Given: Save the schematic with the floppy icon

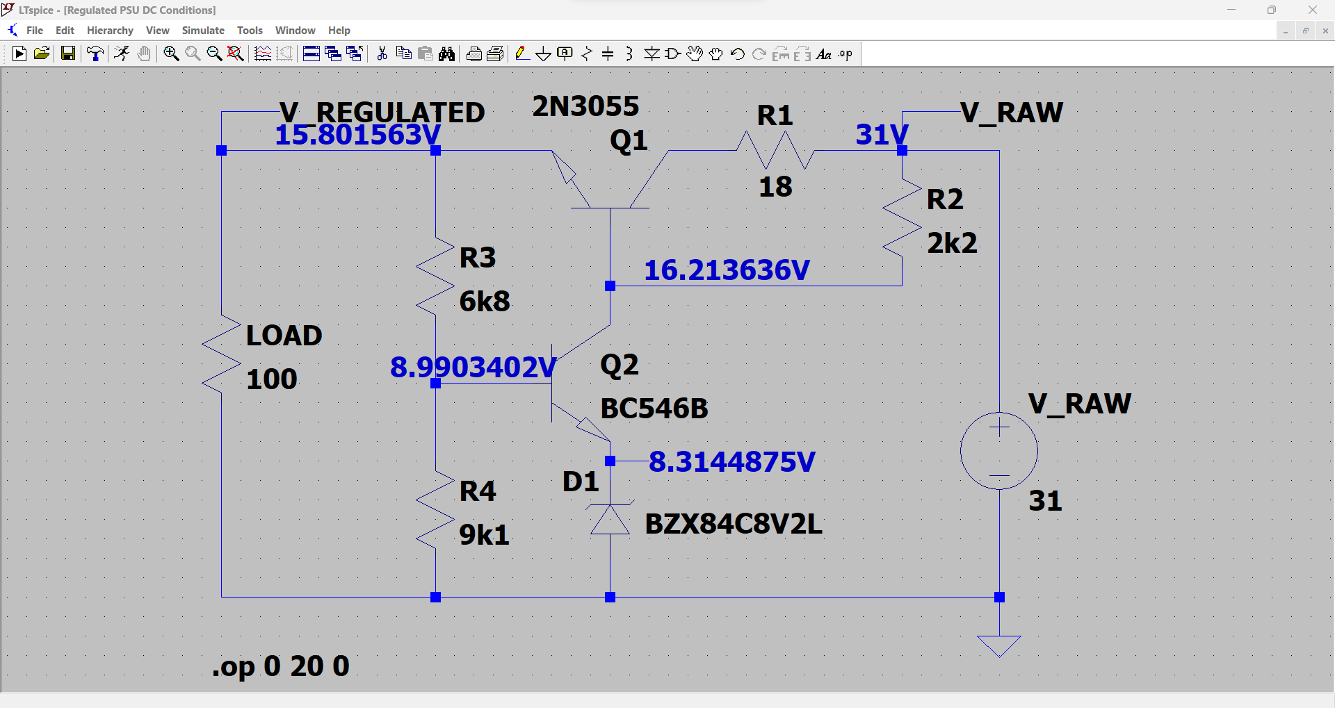Looking at the screenshot, I should tap(68, 53).
